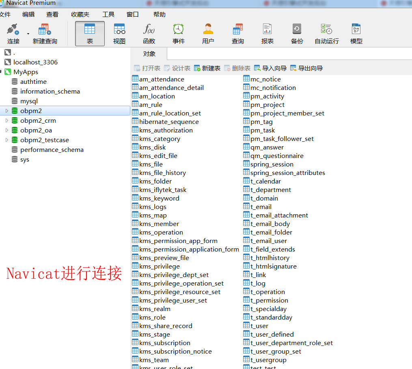This screenshot has height=369, width=412.
Task: Select the MyApps connection
Action: point(26,72)
